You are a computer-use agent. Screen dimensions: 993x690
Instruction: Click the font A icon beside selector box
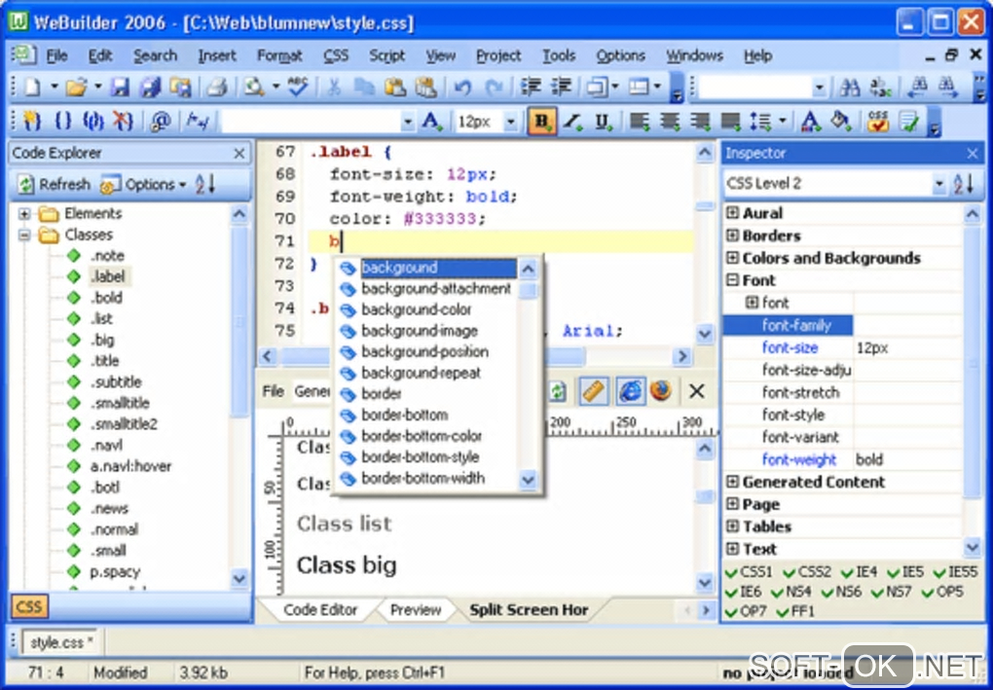432,121
